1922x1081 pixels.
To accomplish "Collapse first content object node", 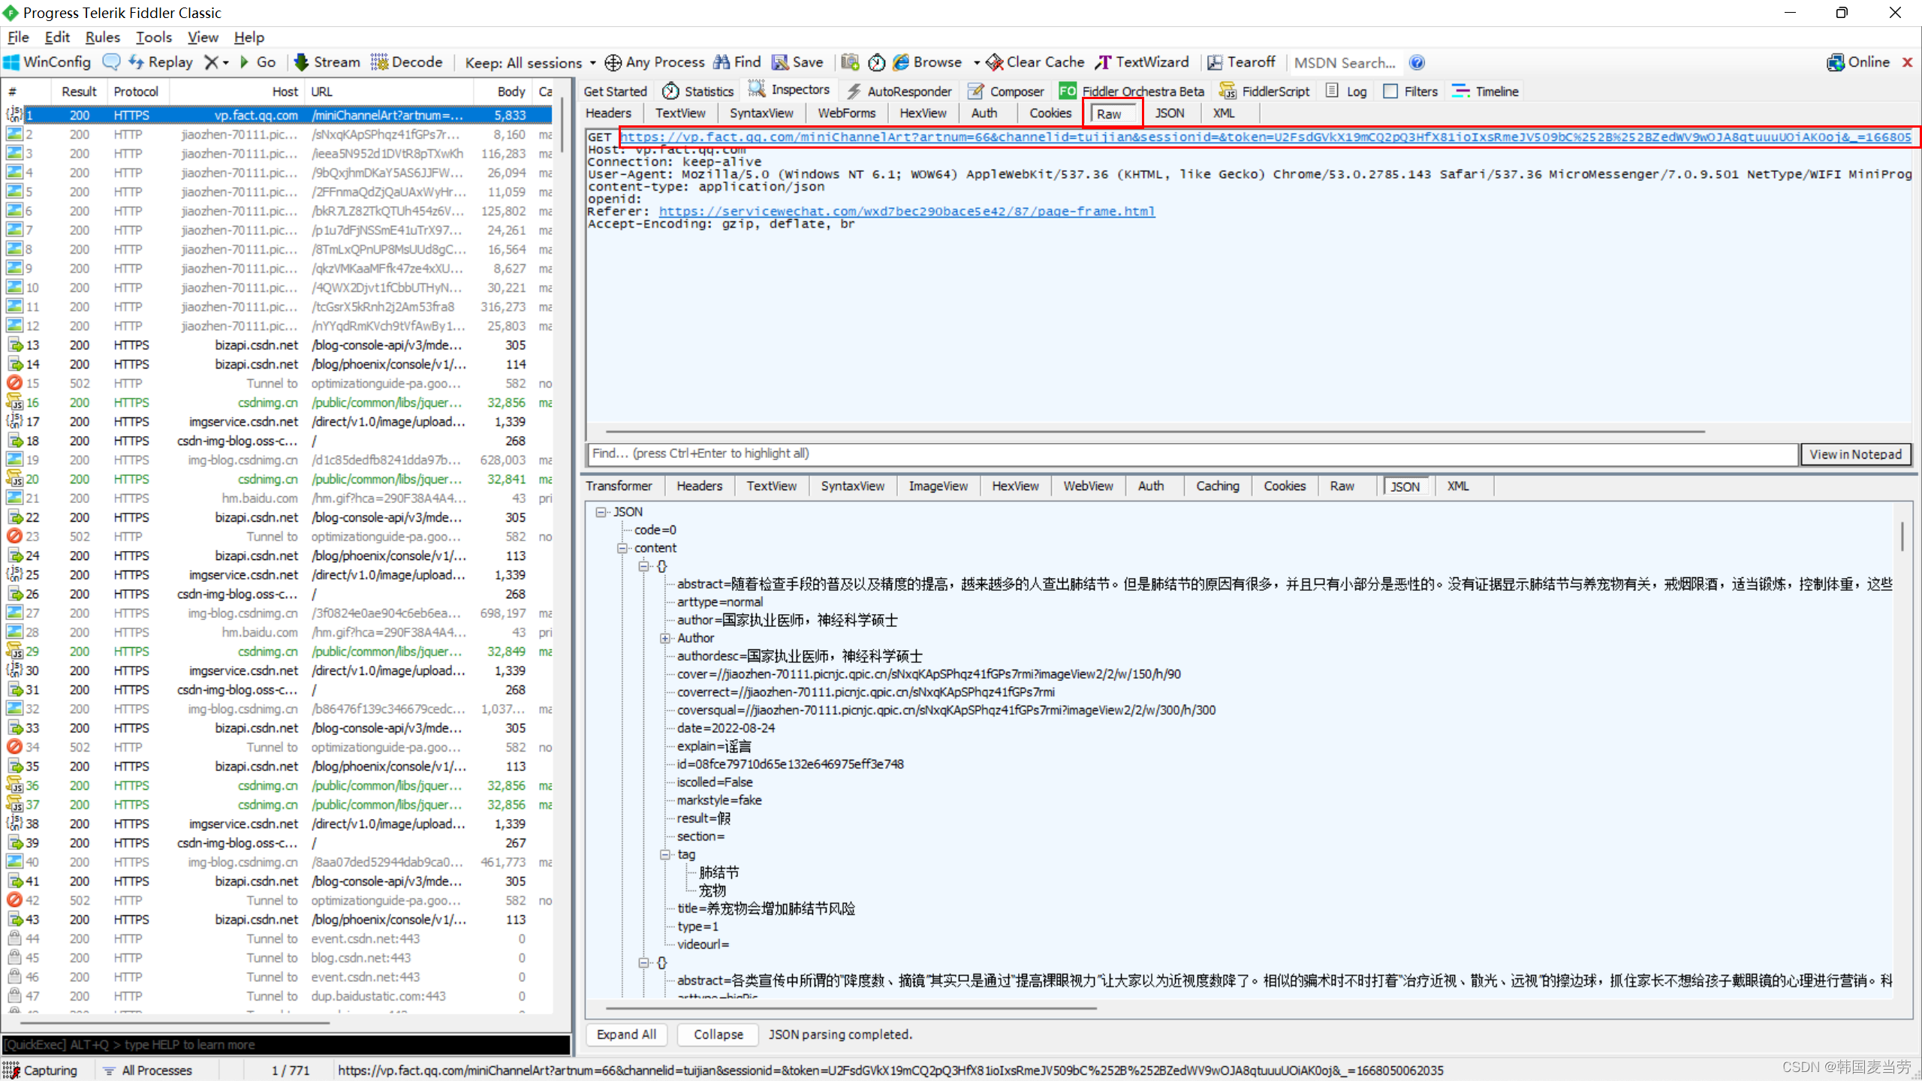I will pos(643,566).
